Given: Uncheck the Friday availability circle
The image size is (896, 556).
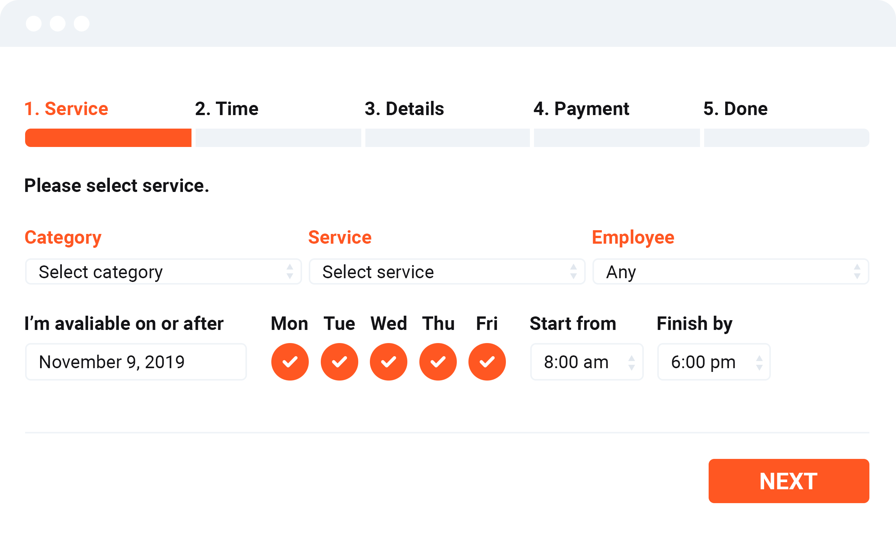Looking at the screenshot, I should [487, 362].
